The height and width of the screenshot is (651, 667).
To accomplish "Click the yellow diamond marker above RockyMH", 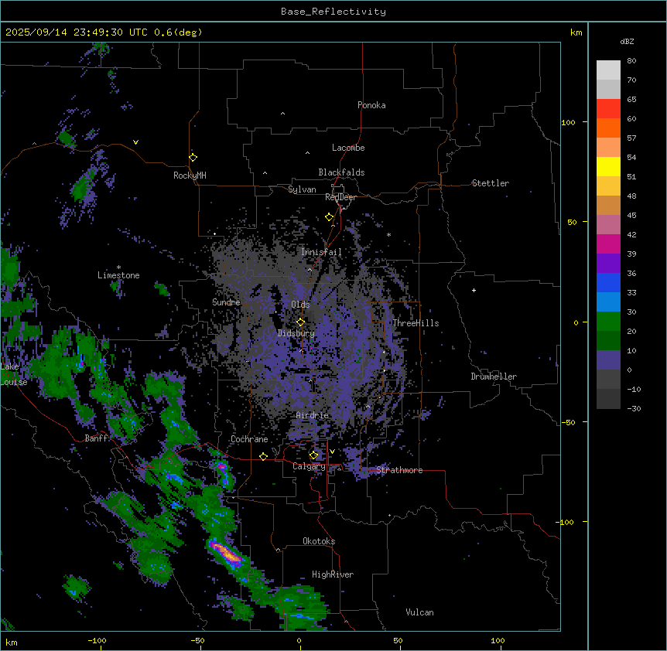I will [x=193, y=157].
